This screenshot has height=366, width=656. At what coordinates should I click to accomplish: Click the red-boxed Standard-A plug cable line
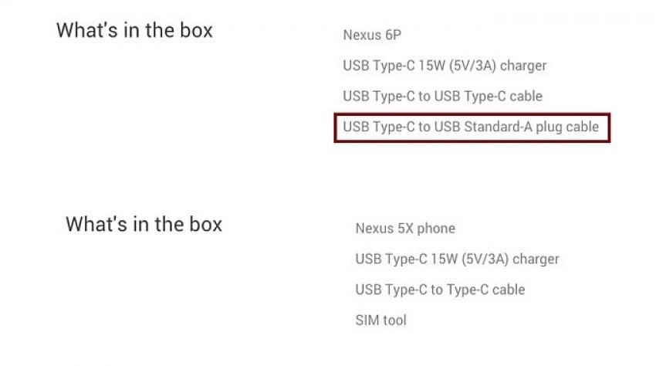pos(472,127)
